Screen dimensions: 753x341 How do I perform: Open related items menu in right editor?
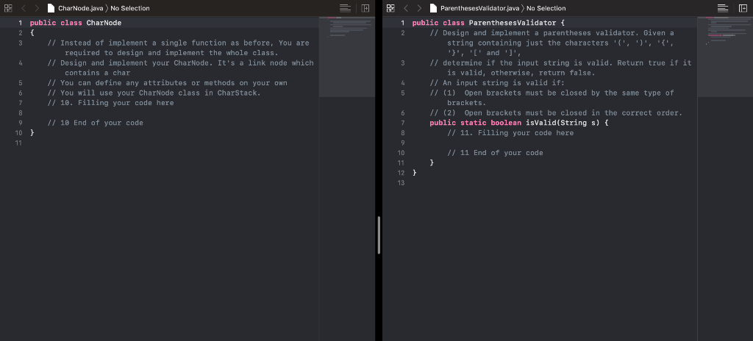click(x=390, y=8)
